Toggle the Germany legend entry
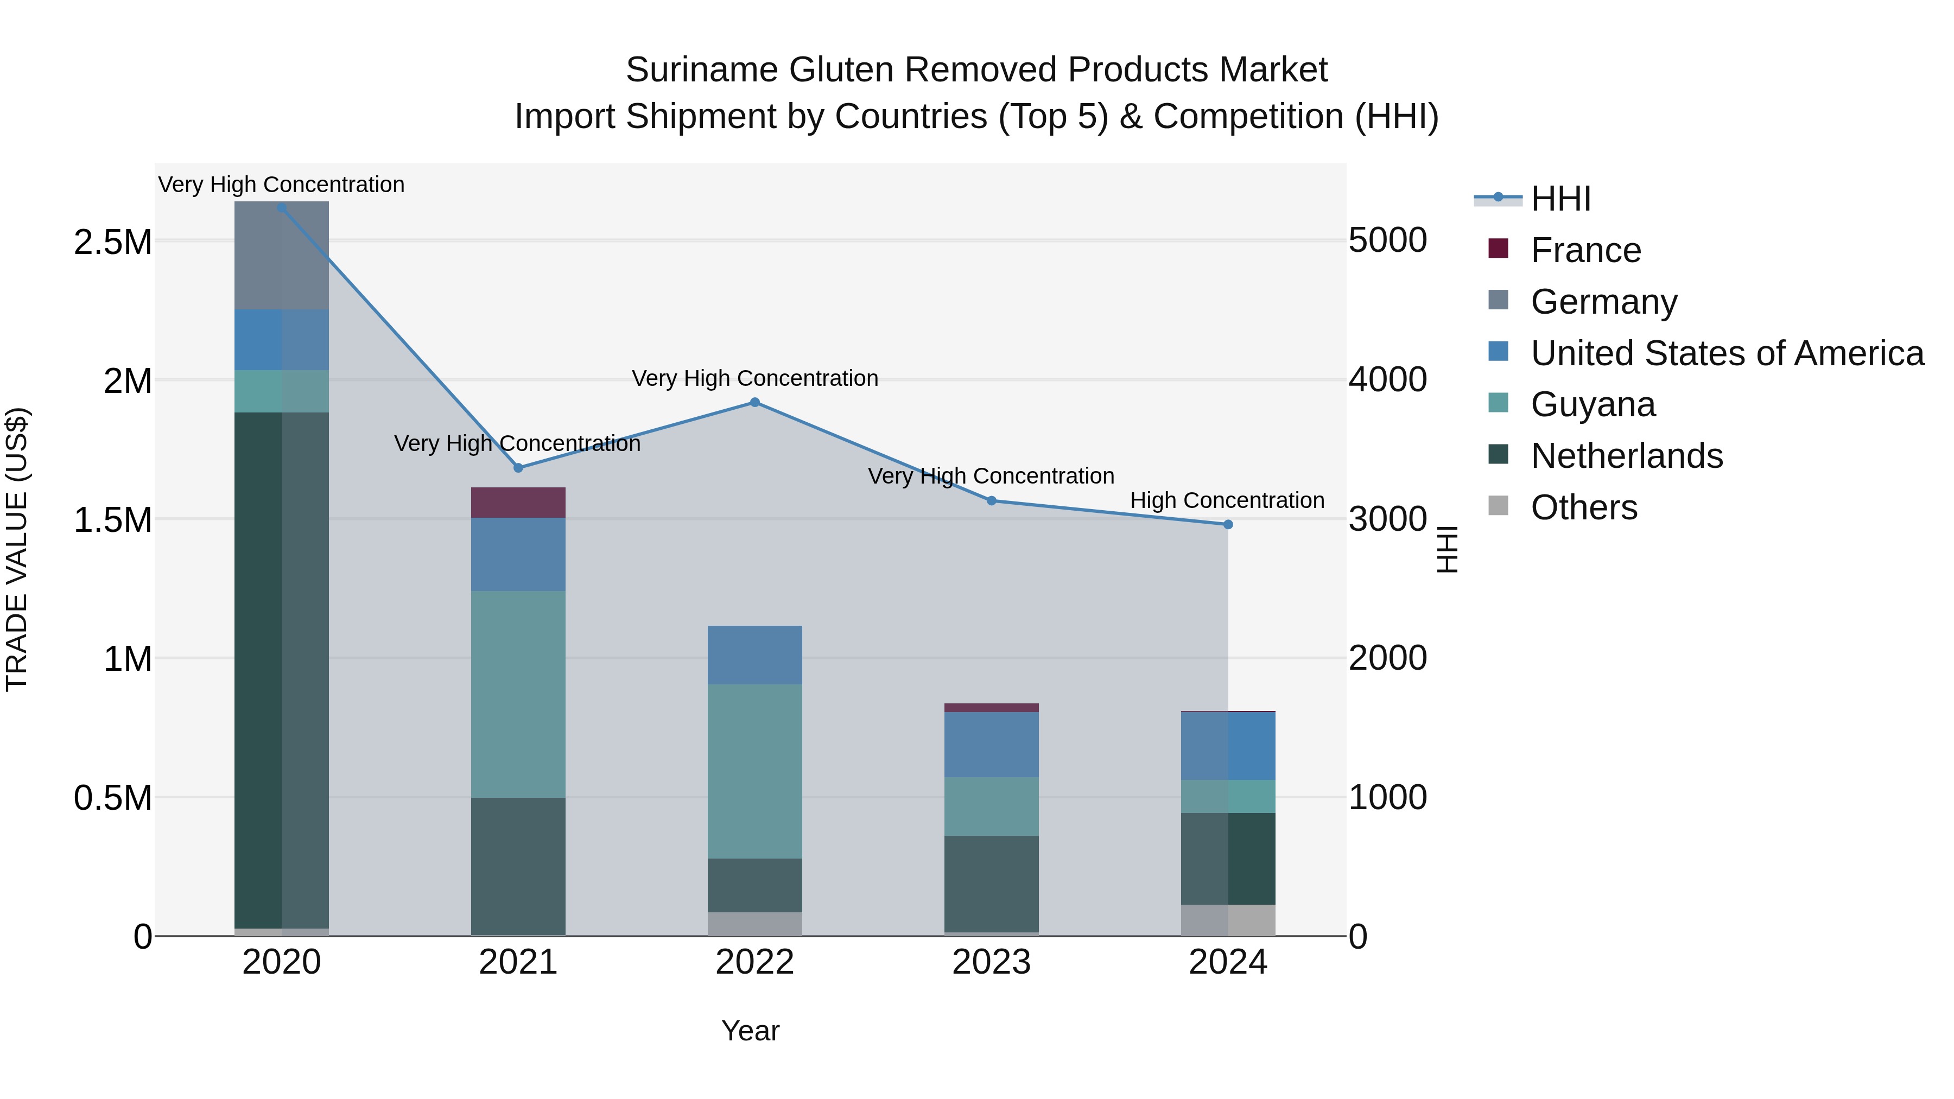Image resolution: width=1954 pixels, height=1099 pixels. [1582, 301]
